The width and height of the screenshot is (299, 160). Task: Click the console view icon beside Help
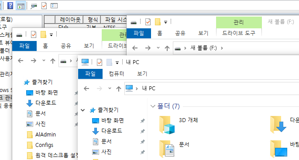pos(21,6)
